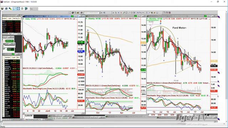Click the daily chart scrollbar left arrow
Image resolution: width=228 pixels, height=128 pixels.
24,113
